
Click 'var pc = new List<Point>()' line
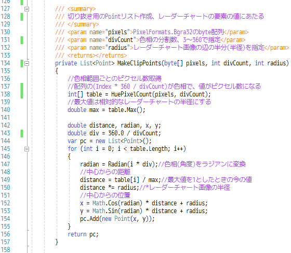(110, 141)
